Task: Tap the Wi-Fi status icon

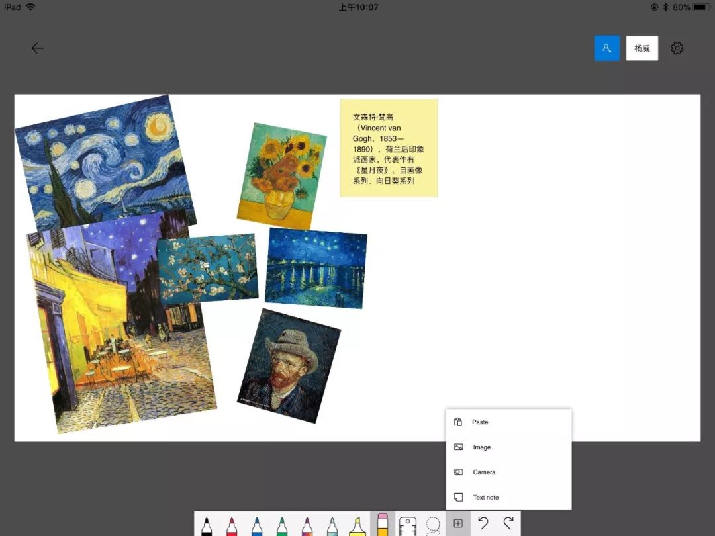Action: click(30, 7)
